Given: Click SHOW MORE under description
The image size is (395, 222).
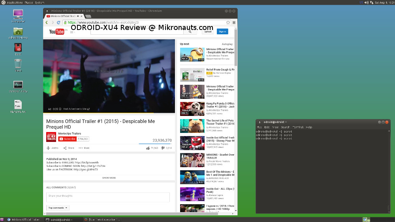Looking at the screenshot, I should (109, 178).
